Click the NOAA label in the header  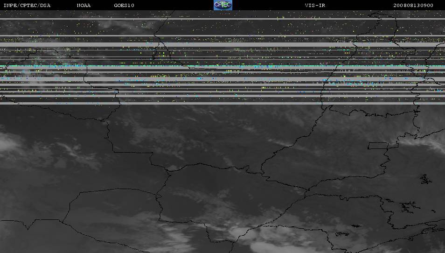point(83,6)
